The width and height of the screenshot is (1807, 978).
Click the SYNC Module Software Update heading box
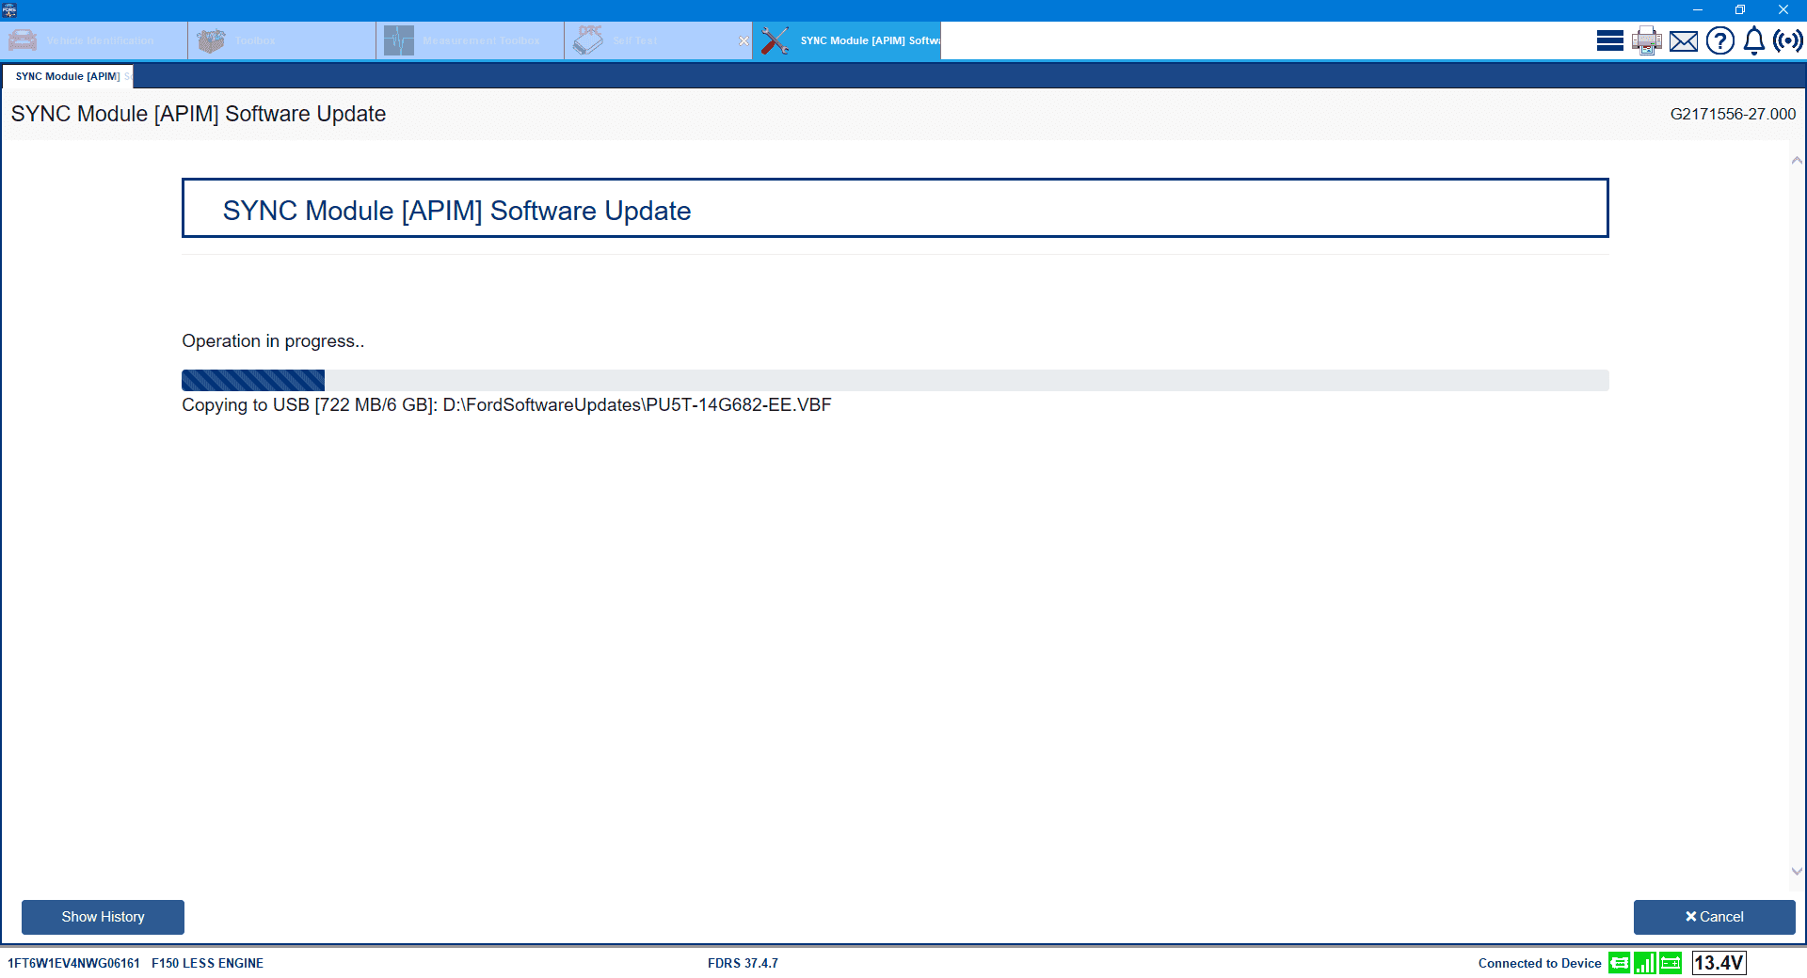pos(895,208)
